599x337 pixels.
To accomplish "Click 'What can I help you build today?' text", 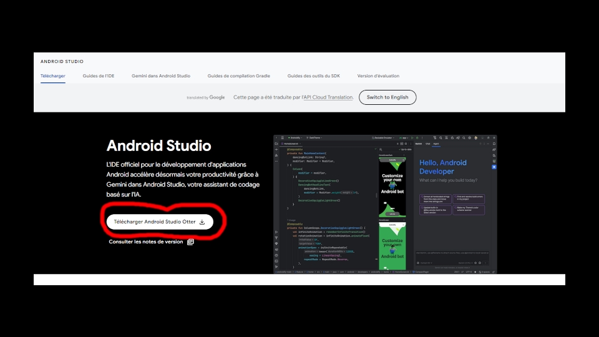I will tap(448, 180).
